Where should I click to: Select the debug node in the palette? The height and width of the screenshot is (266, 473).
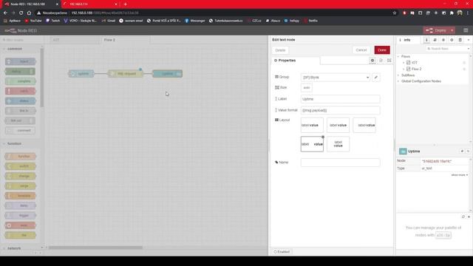pyautogui.click(x=20, y=72)
